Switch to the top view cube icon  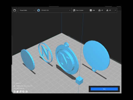pos(21,92)
